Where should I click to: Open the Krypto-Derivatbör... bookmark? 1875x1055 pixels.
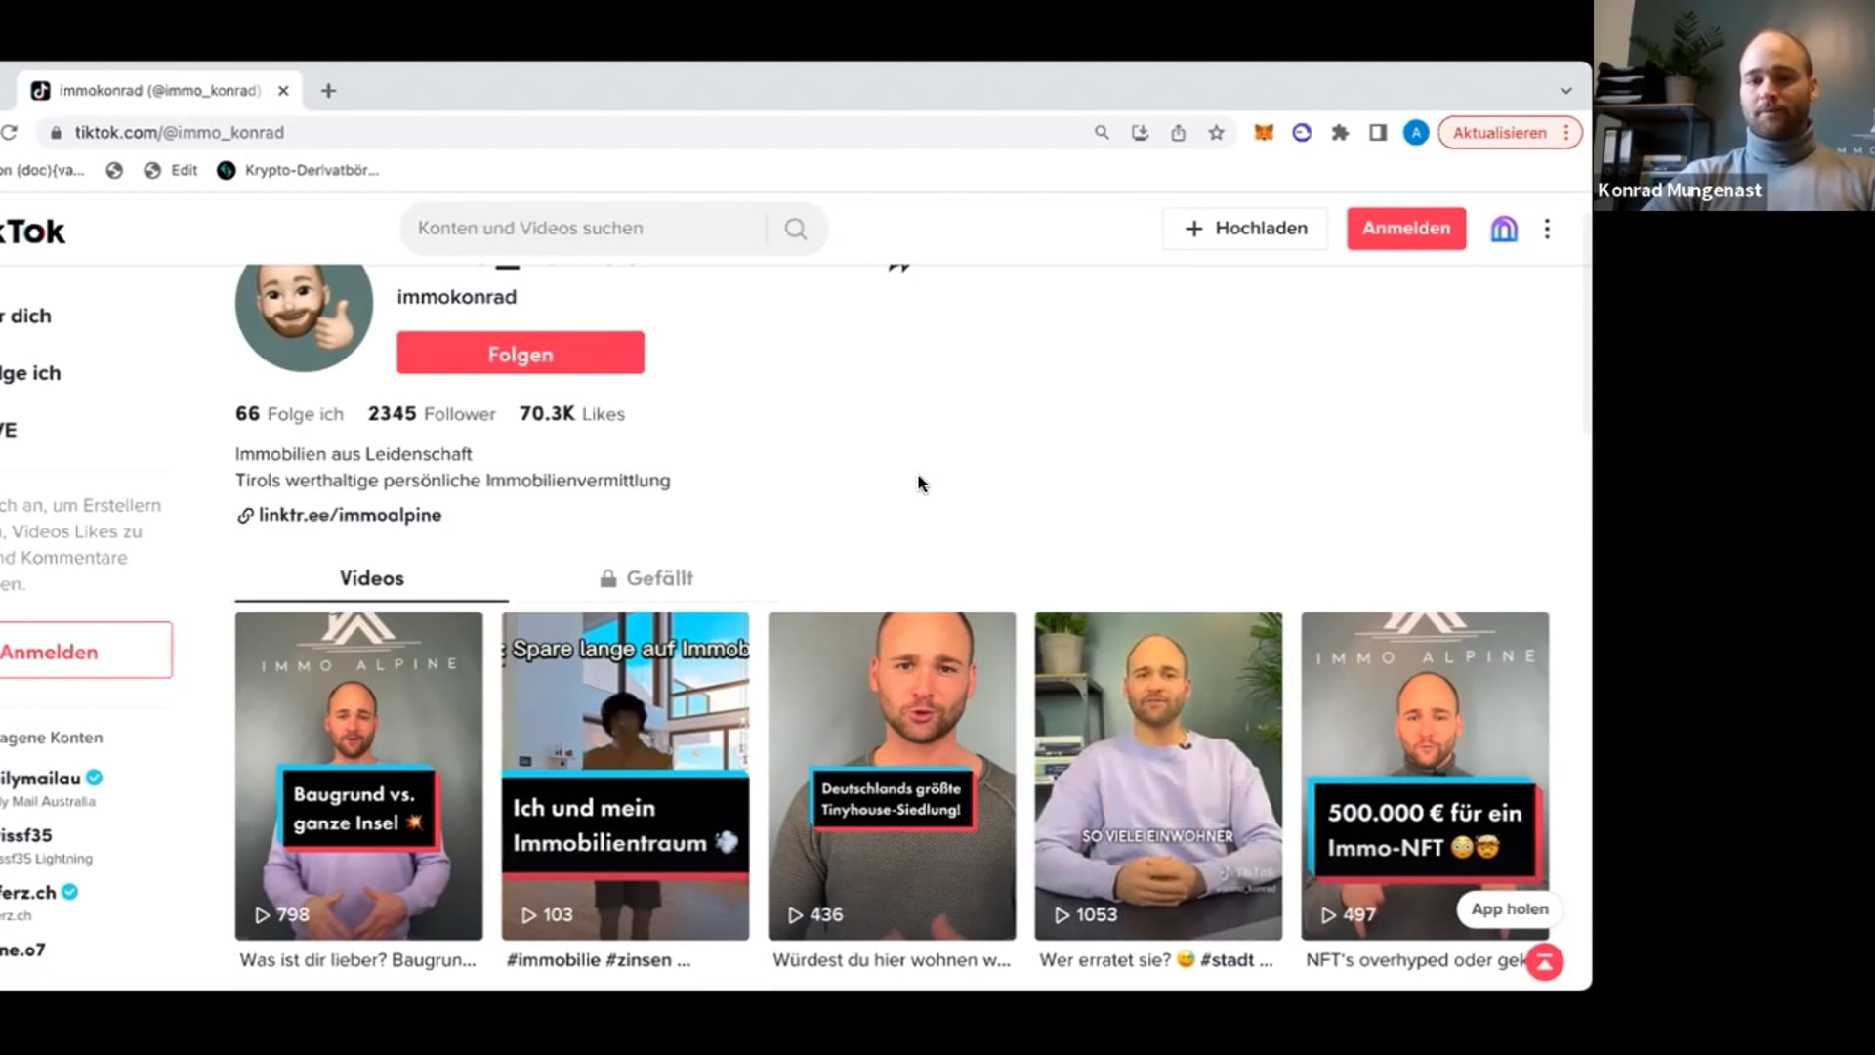[299, 170]
